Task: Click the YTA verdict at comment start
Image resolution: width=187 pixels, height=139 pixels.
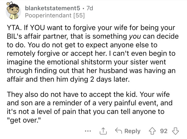Action: pos(13,28)
